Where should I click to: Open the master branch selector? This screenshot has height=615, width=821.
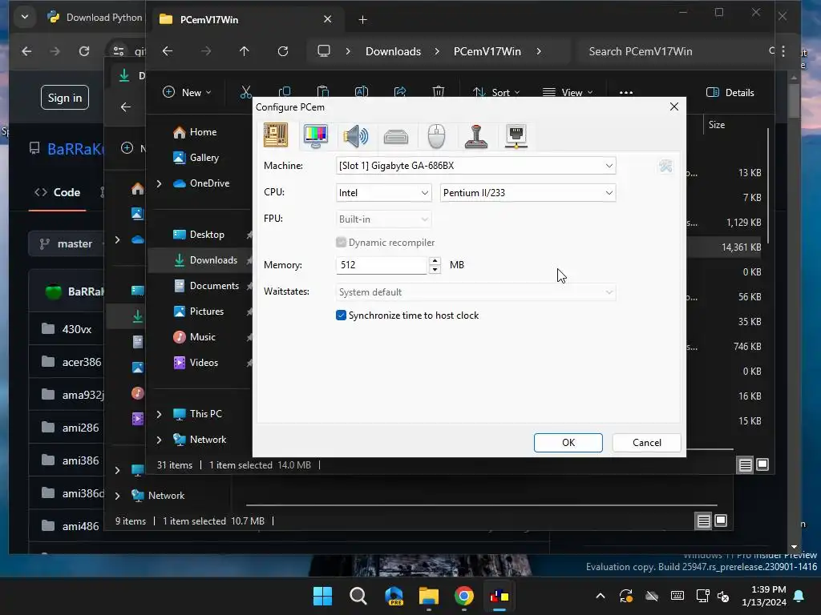point(67,243)
